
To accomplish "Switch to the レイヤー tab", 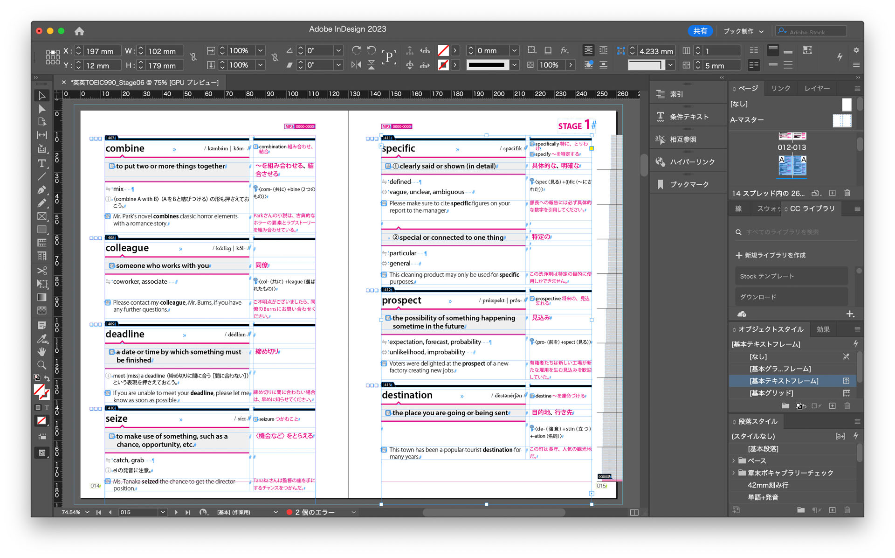I will (817, 88).
